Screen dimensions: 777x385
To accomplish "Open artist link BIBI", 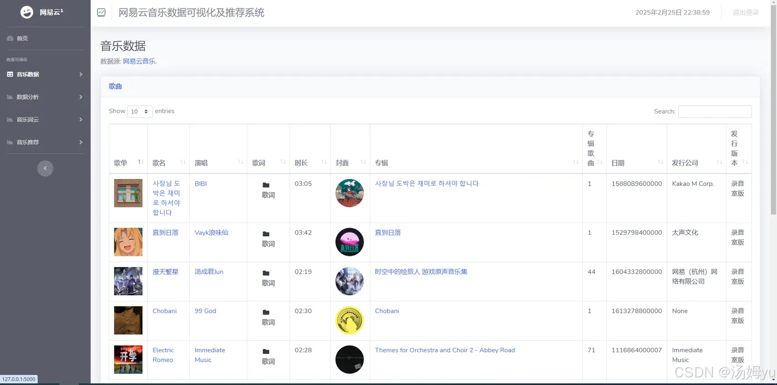I will [200, 183].
